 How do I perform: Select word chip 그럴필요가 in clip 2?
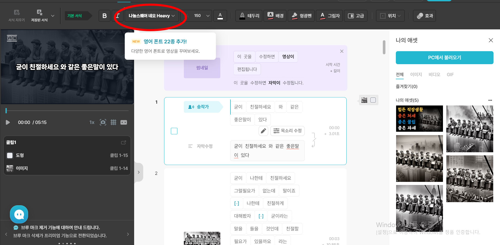(245, 191)
